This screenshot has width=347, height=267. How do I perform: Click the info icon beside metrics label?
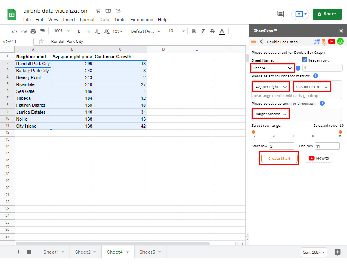[316, 76]
